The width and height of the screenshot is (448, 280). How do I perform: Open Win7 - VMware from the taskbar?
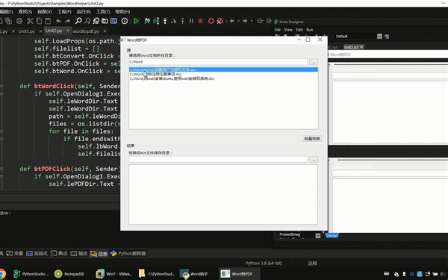114,274
